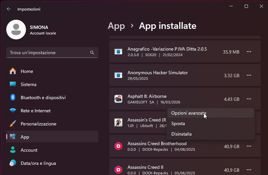Maximize the Impostazioni window
This screenshot has width=268, height=175.
tap(246, 6)
